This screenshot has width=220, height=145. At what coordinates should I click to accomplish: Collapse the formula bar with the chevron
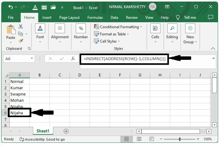coord(213,58)
